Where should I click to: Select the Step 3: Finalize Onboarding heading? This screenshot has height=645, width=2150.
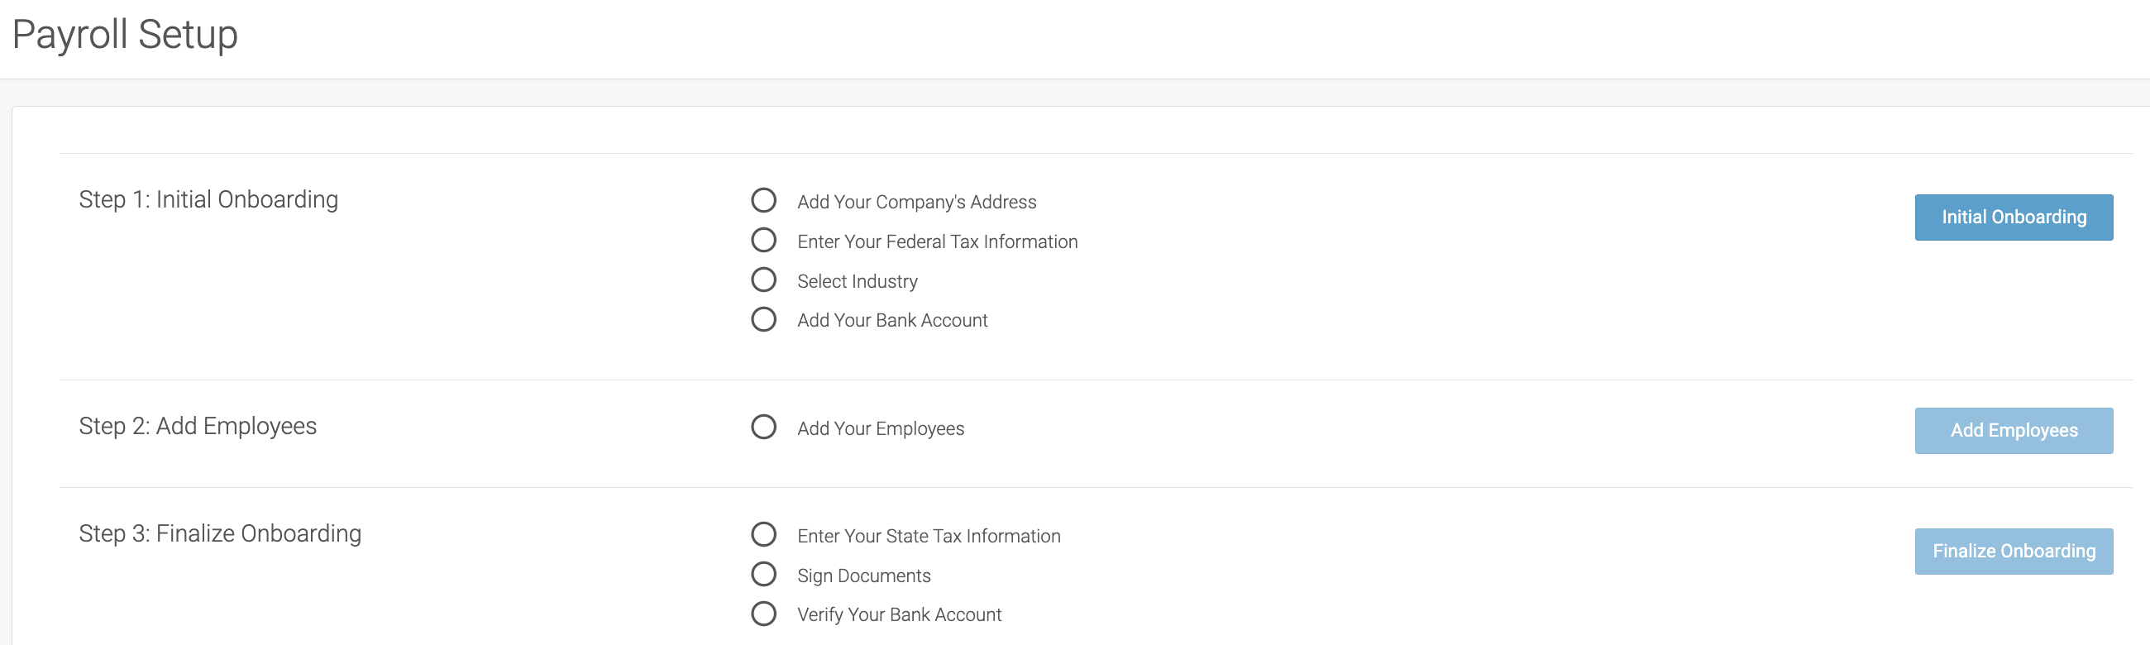click(220, 534)
